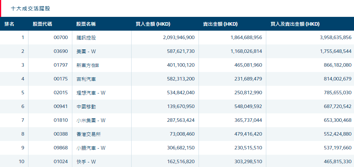The height and width of the screenshot is (167, 354).
Task: Click buy amount 306,682,150
Action: pos(180,148)
